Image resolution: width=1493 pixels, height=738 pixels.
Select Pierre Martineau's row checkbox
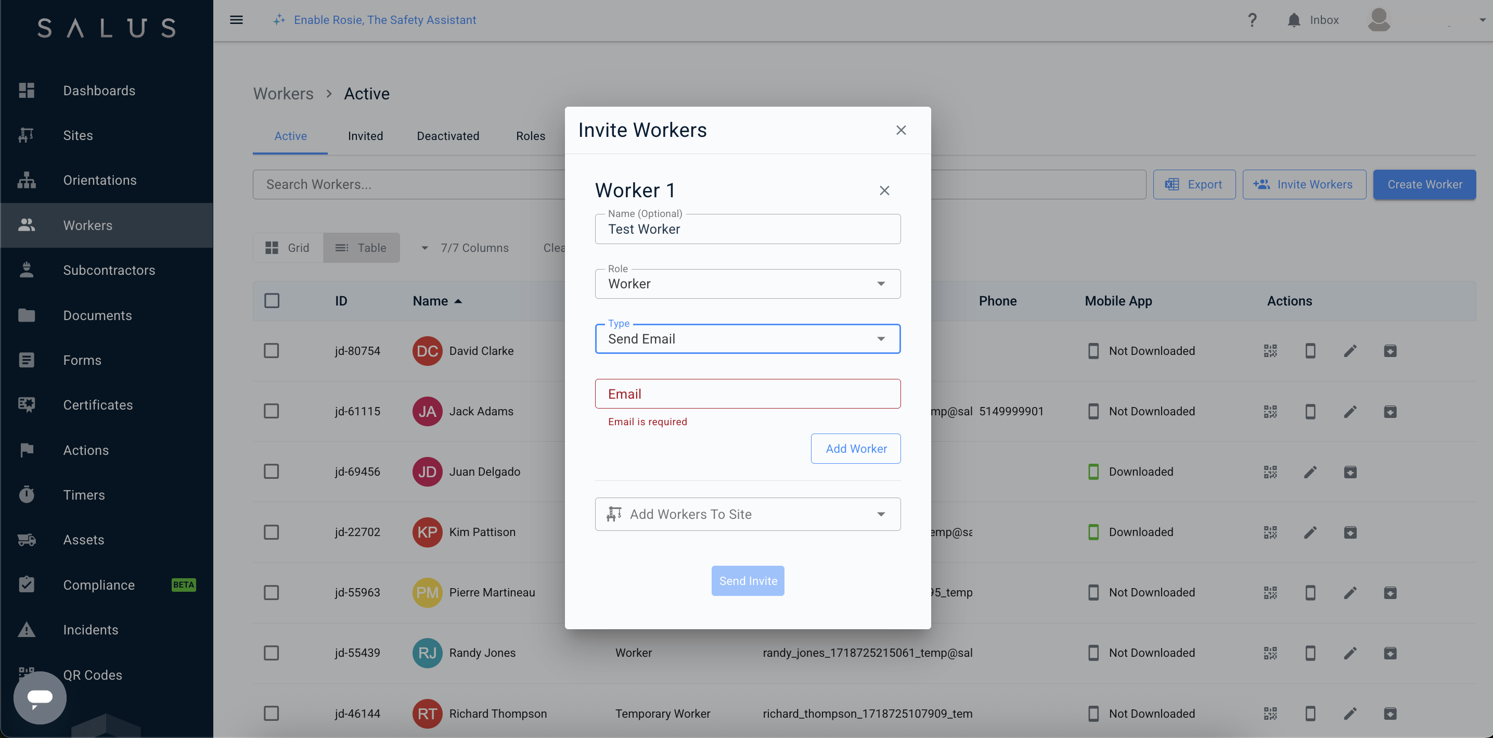271,592
